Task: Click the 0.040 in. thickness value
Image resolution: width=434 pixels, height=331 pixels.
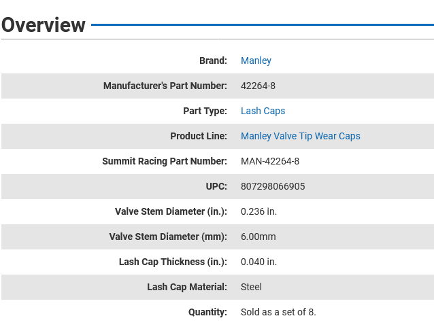Action: (258, 262)
